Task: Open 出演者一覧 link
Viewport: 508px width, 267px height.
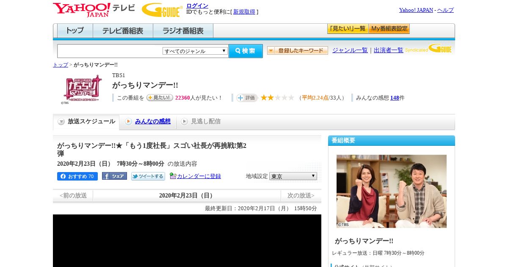Action: [x=389, y=50]
